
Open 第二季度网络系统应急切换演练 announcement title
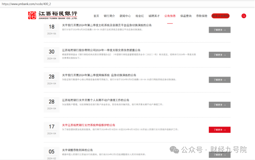click(99, 75)
